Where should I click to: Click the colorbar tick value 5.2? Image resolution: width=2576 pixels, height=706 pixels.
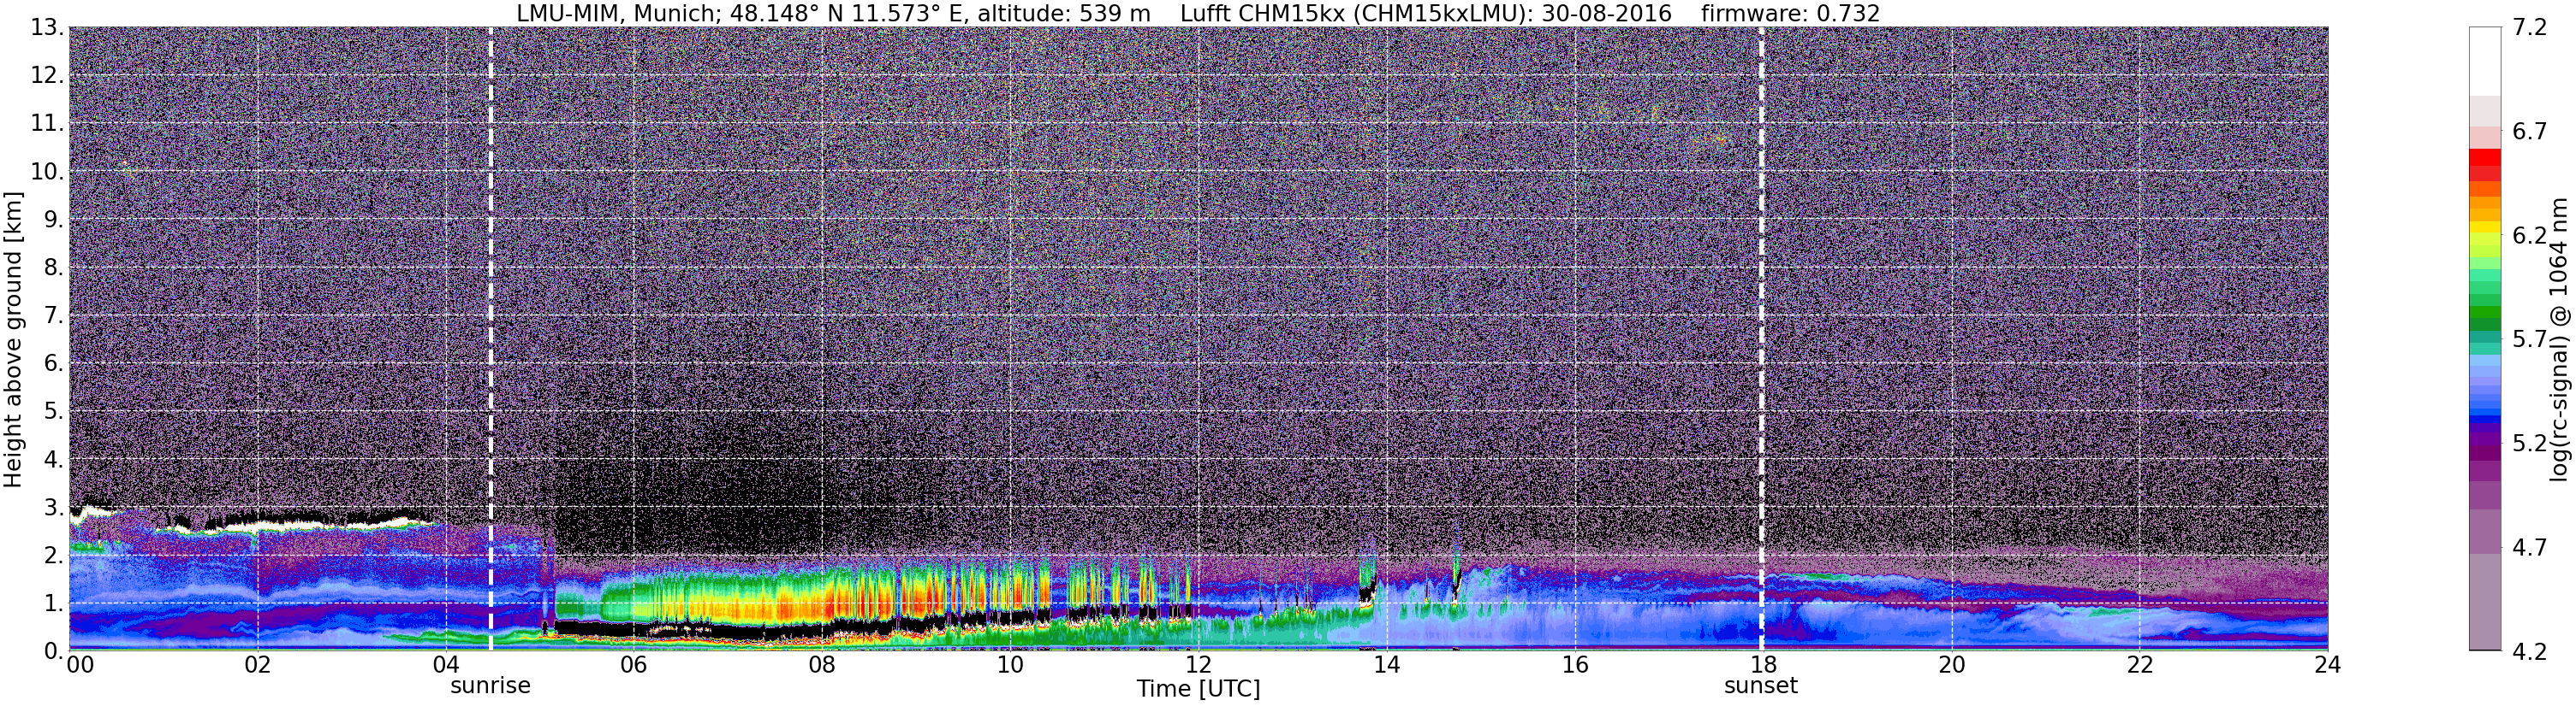2530,444
